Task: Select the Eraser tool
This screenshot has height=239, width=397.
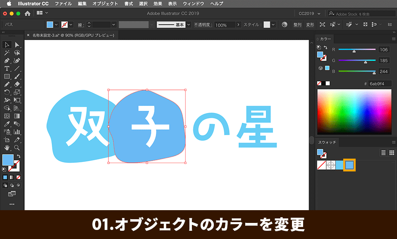Action: (17, 84)
